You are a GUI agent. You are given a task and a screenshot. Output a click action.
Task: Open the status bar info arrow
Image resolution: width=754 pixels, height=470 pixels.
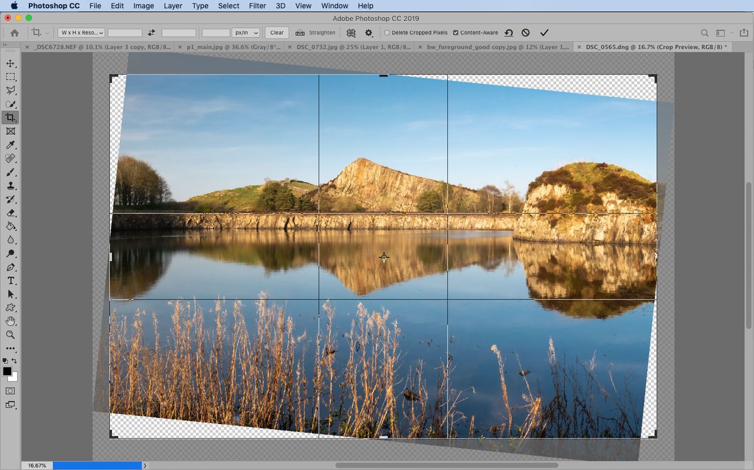145,466
